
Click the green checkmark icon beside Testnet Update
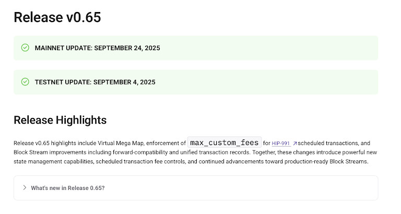click(25, 82)
